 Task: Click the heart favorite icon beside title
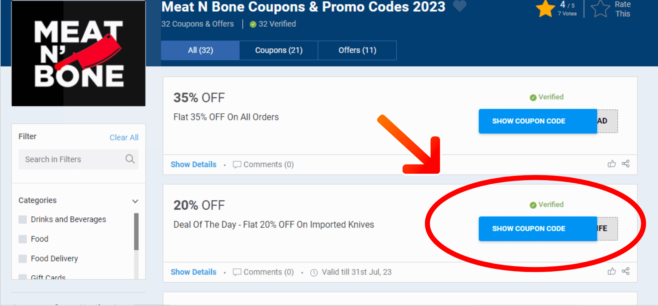[x=459, y=6]
